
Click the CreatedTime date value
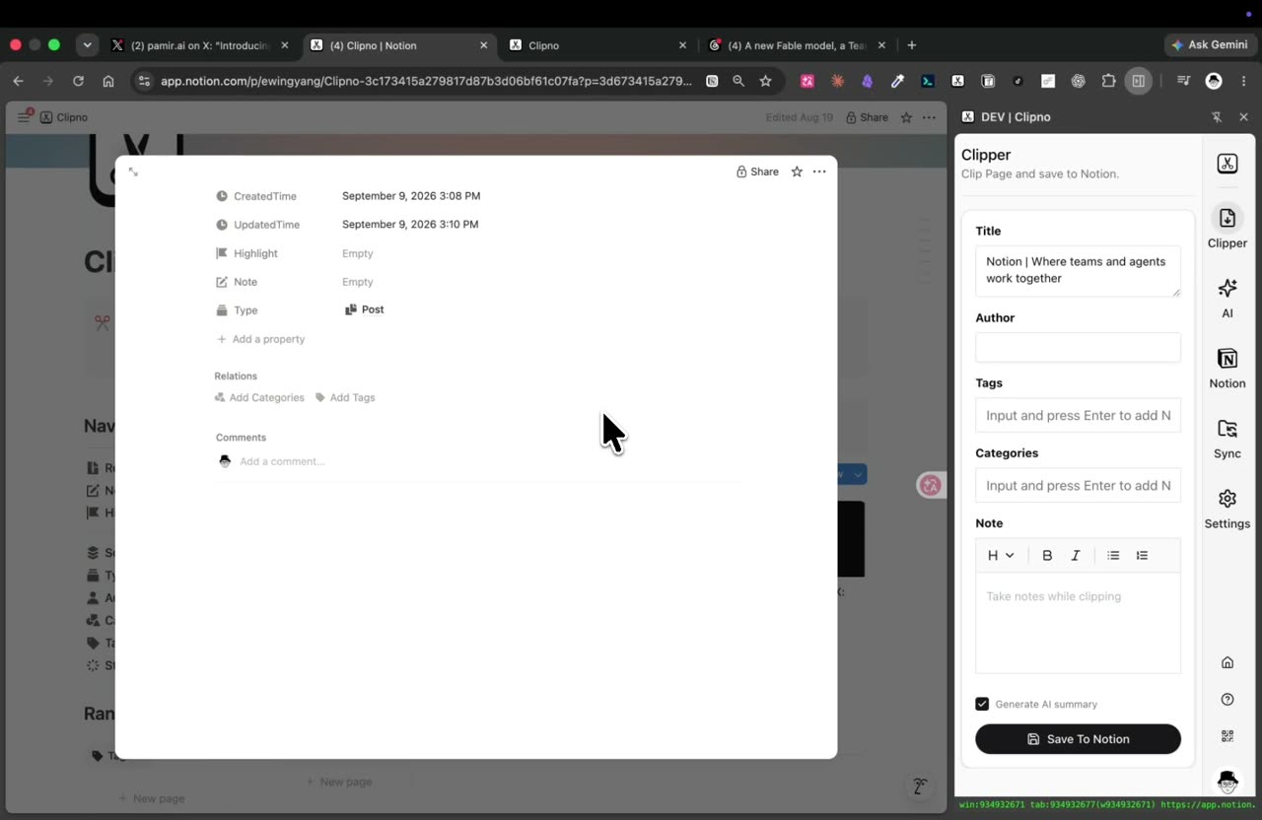pos(411,196)
